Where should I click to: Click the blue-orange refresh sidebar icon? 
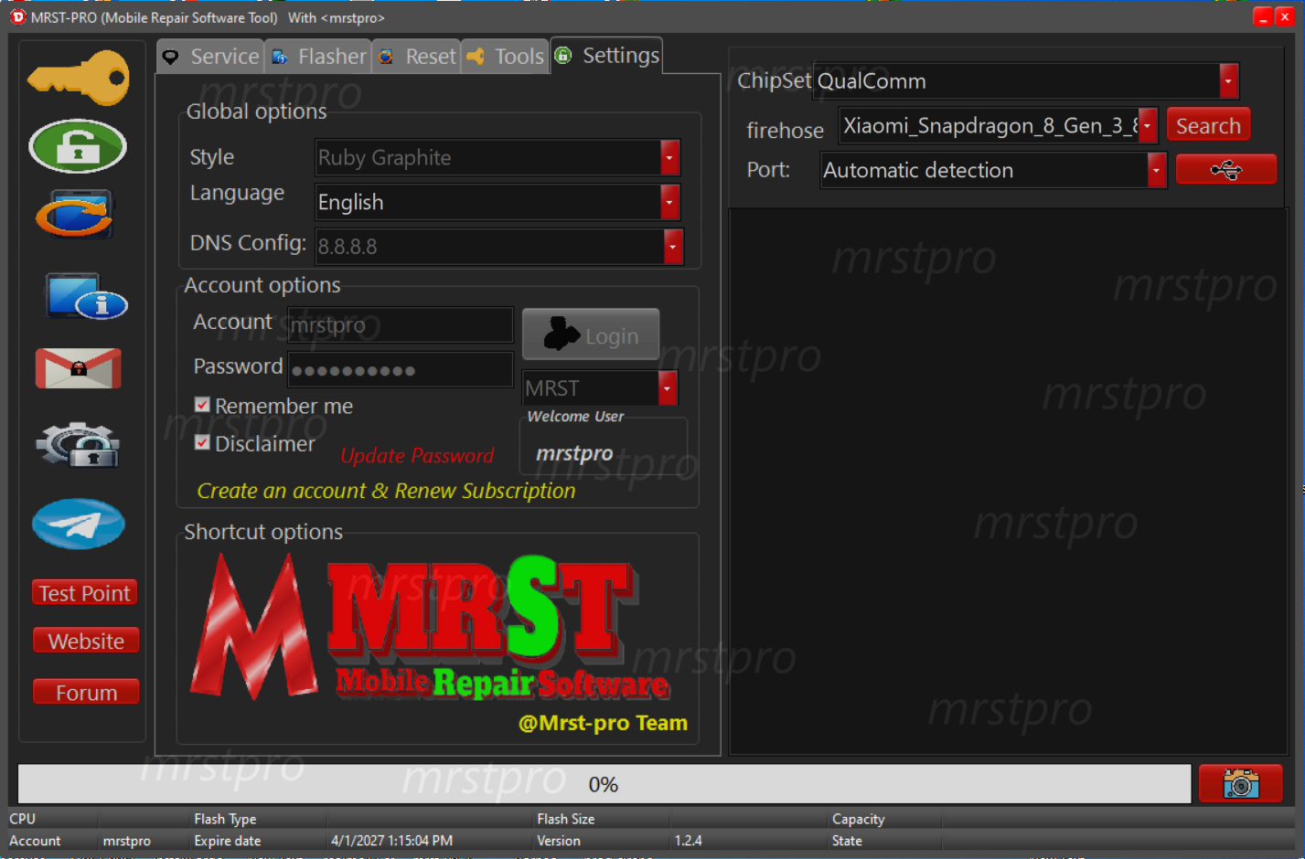76,214
